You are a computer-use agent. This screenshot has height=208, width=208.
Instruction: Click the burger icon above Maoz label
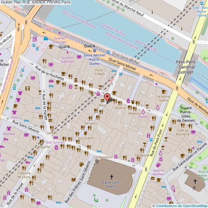(x=102, y=100)
